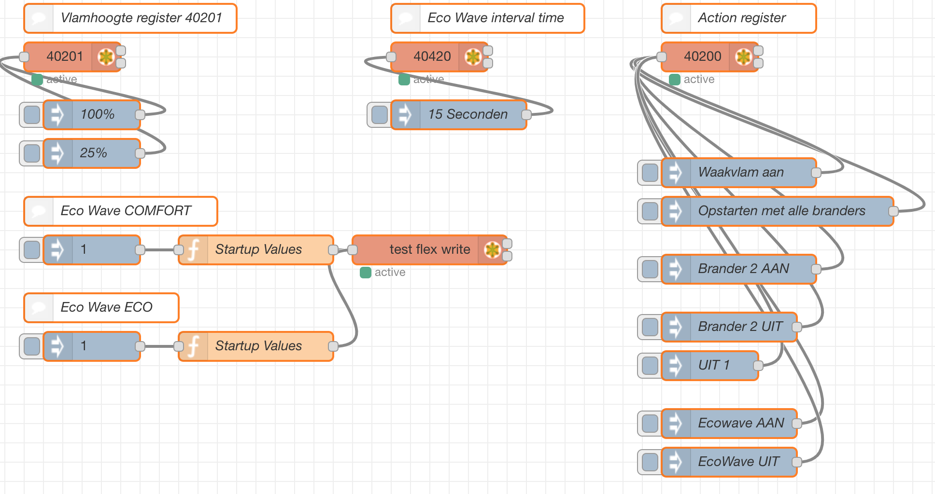Select the EcoWave UIT node label
The height and width of the screenshot is (494, 935).
[x=738, y=462]
